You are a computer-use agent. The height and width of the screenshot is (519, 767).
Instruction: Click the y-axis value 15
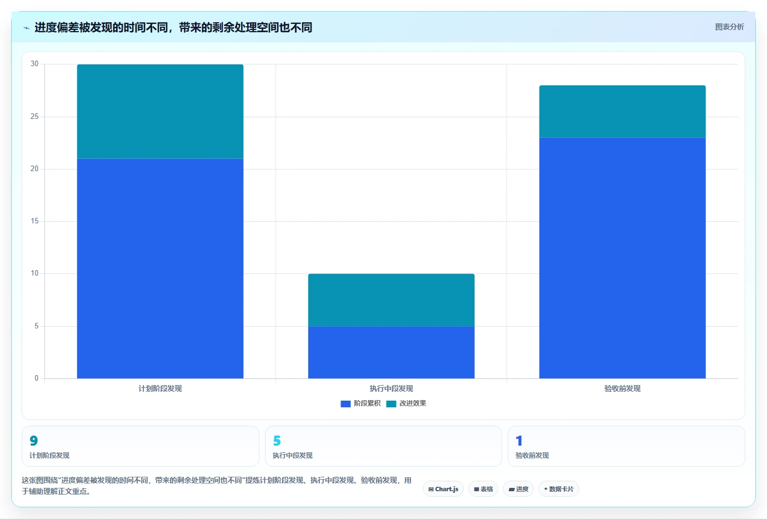point(34,221)
